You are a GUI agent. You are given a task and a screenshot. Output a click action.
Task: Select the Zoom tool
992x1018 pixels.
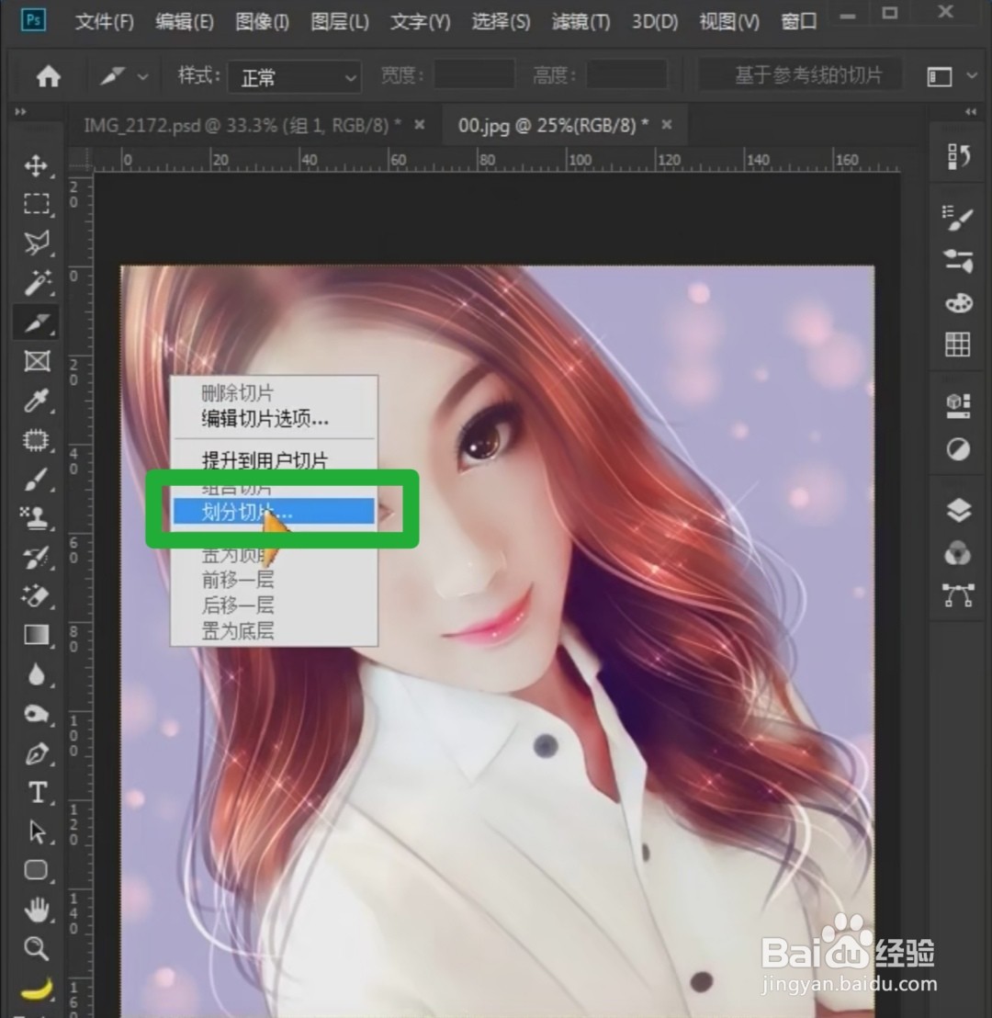tap(36, 948)
